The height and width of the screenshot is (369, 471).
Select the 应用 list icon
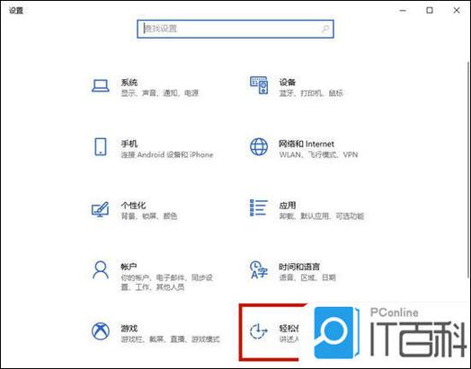tap(259, 208)
